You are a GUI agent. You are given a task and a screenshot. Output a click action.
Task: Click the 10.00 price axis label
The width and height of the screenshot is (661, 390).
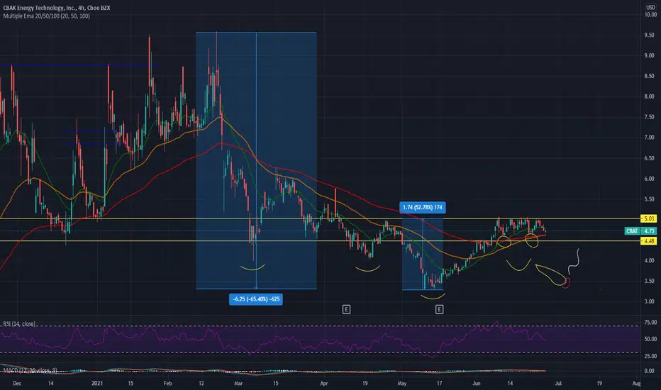point(650,14)
